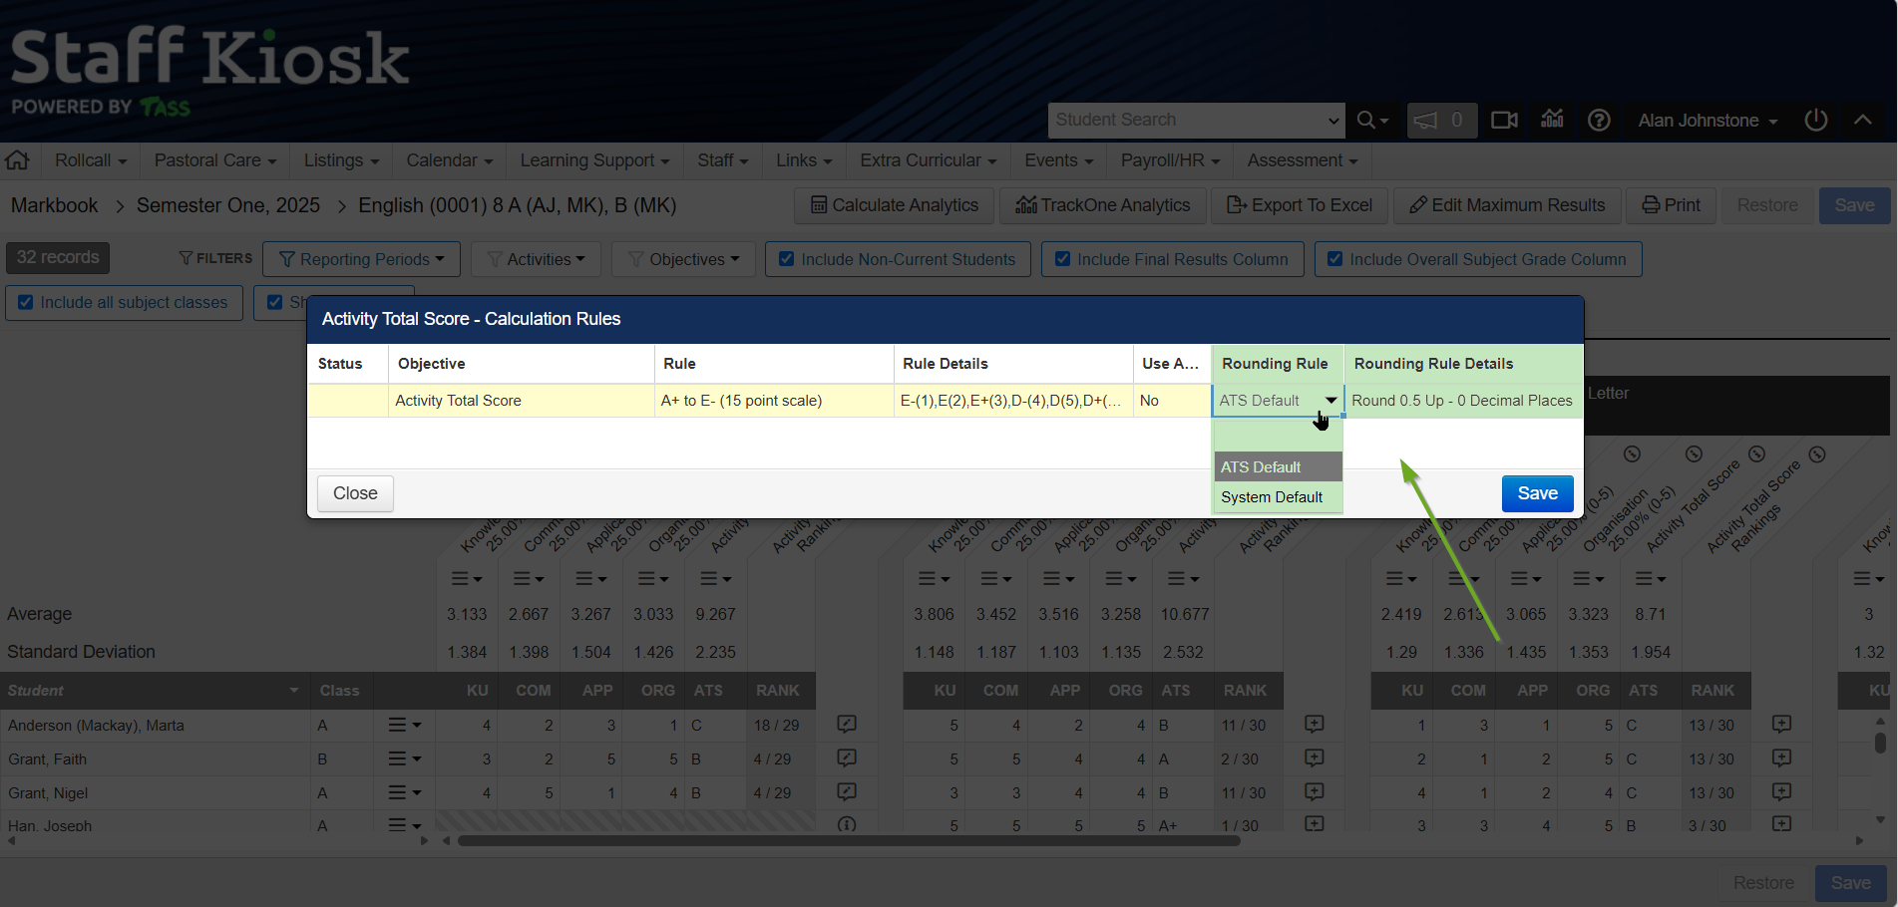
Task: Click the FILTERS label
Action: (x=215, y=258)
